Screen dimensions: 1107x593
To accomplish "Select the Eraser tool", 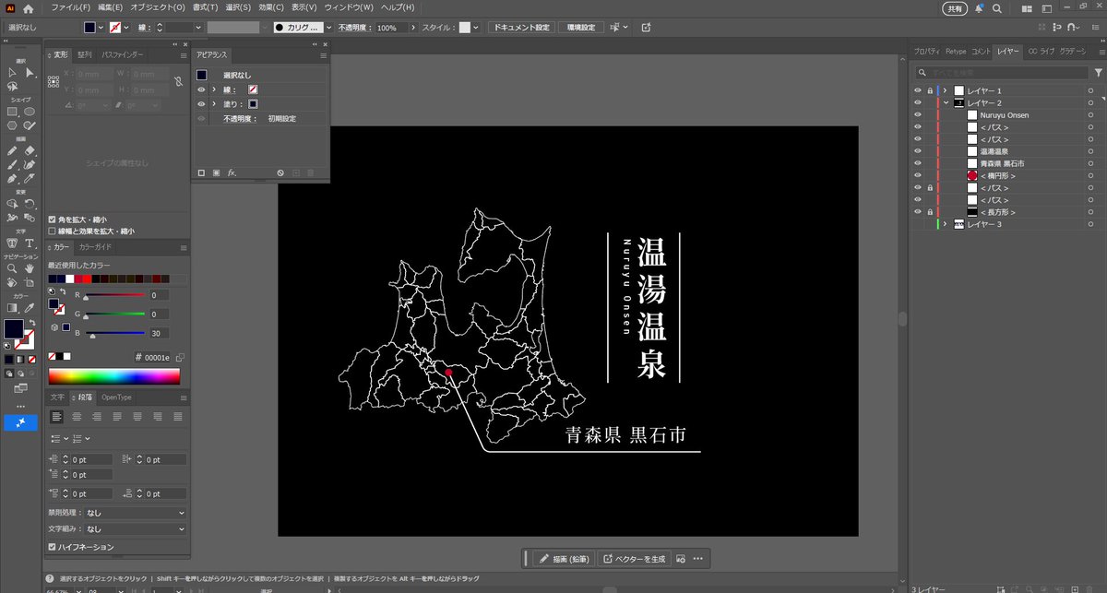I will [30, 150].
